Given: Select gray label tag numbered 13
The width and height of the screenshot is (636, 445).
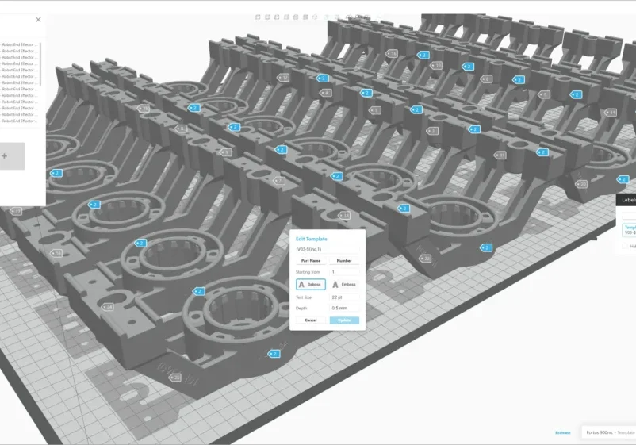Looking at the screenshot, I should pyautogui.click(x=344, y=215).
